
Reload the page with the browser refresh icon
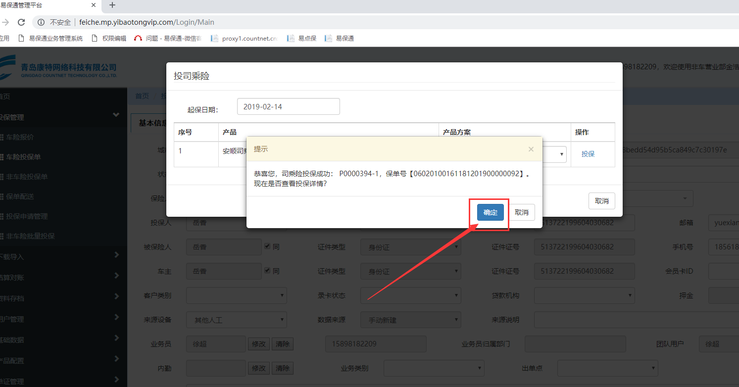coord(21,22)
